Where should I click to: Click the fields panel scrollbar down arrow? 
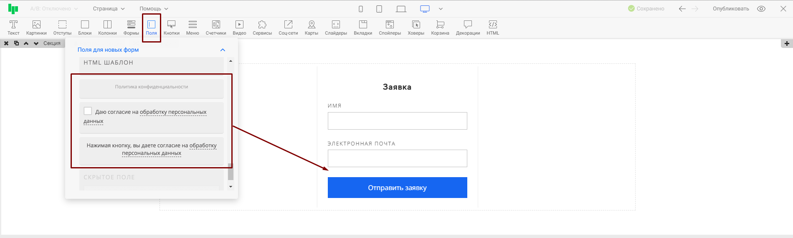[231, 187]
